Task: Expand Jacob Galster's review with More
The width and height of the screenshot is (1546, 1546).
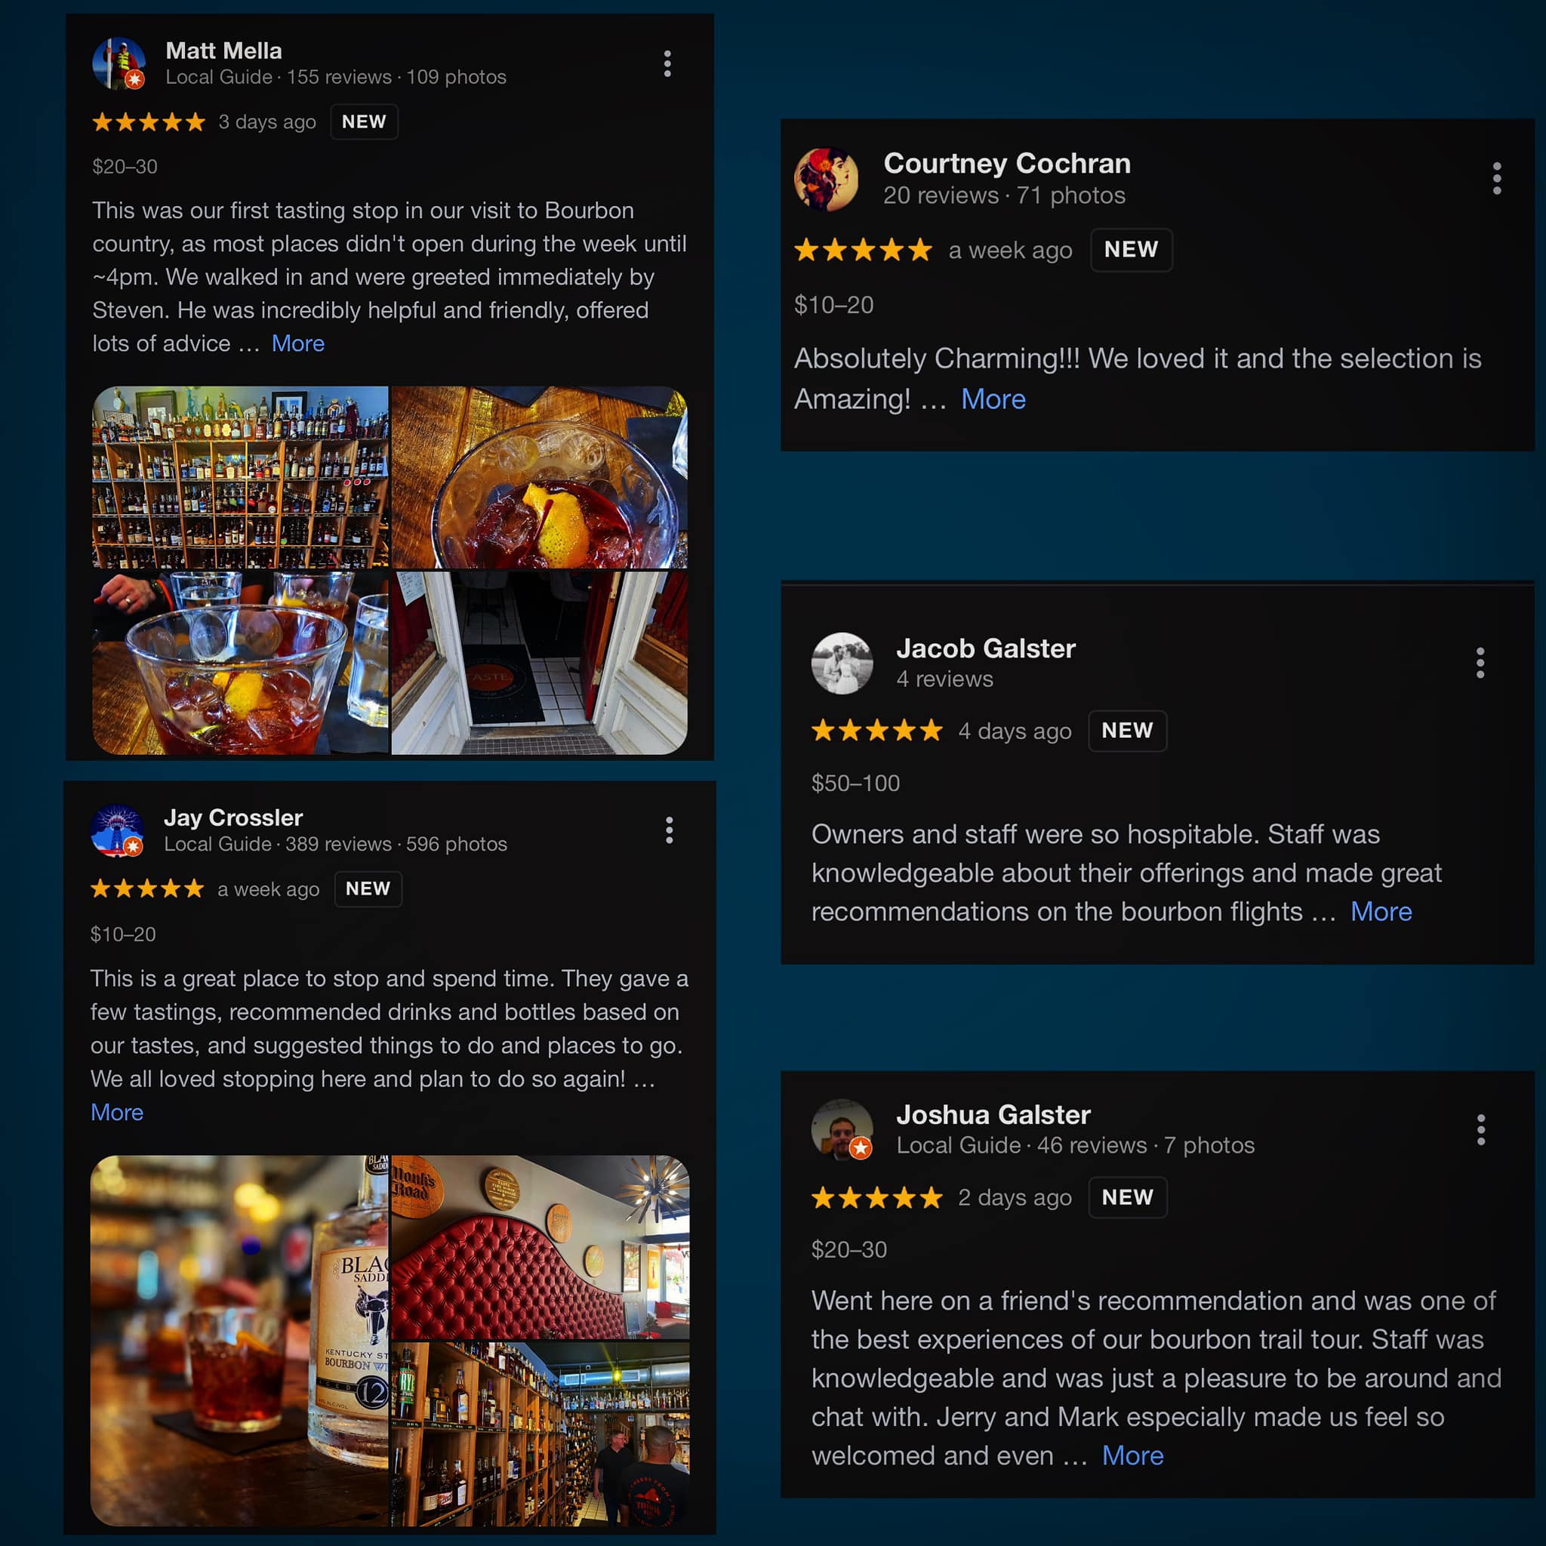Action: point(1381,911)
